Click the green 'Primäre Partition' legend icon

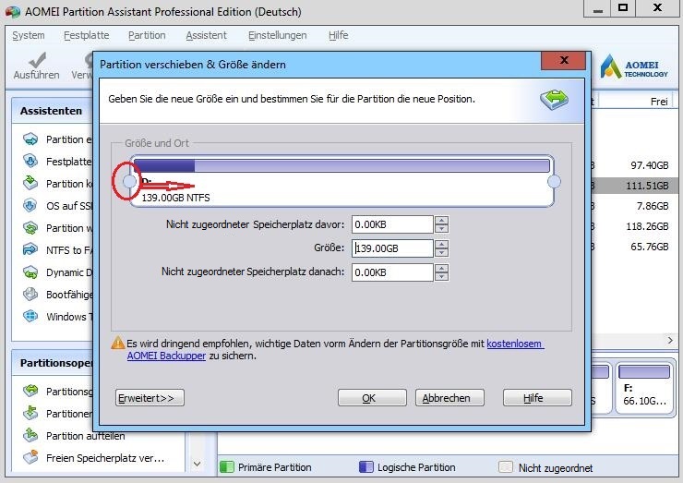coord(226,467)
